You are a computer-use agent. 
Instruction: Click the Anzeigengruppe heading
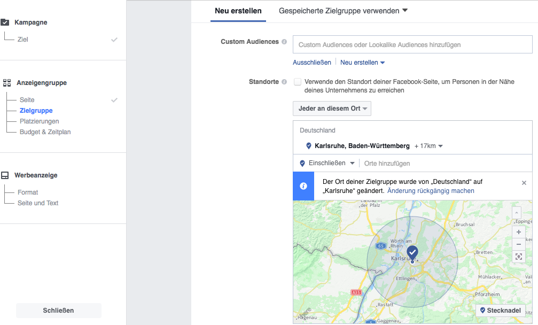tap(42, 83)
